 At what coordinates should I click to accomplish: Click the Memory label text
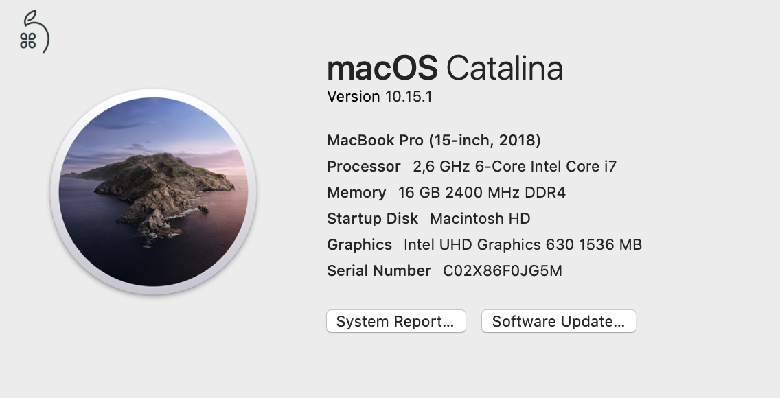(356, 193)
